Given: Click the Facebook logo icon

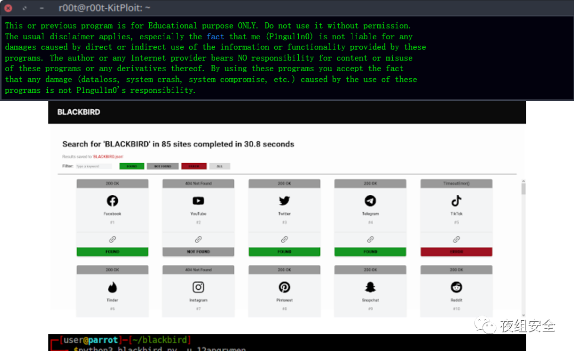Looking at the screenshot, I should (x=112, y=201).
